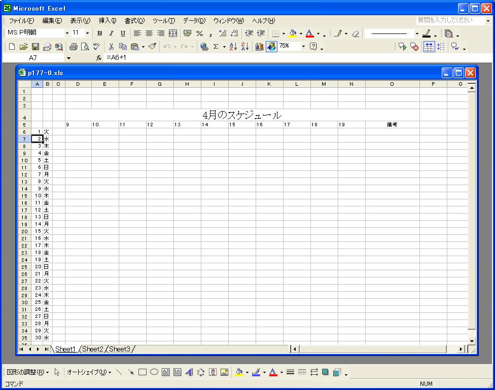This screenshot has height=390, width=495.
Task: Click the Merge and Center icon
Action: [173, 33]
